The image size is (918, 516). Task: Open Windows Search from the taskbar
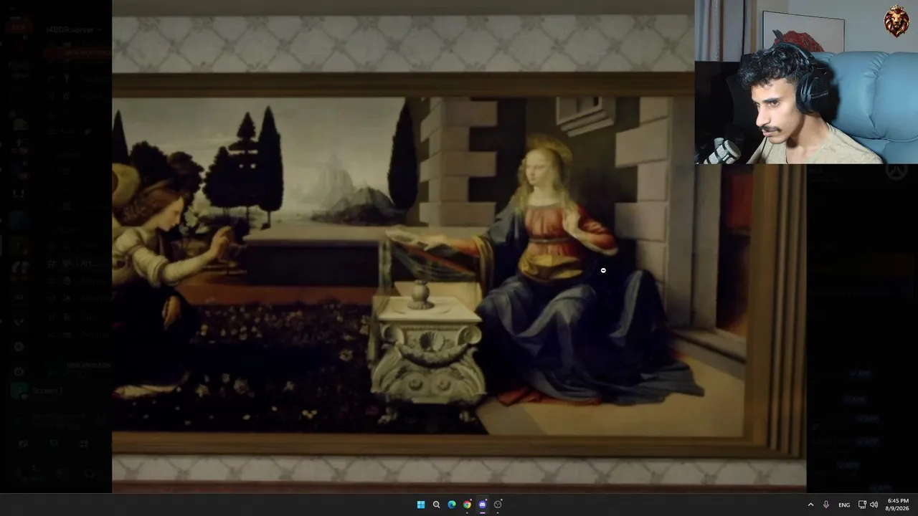click(x=436, y=505)
